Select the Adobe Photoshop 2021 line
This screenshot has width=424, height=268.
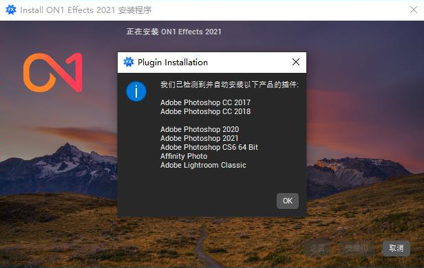pyautogui.click(x=200, y=138)
